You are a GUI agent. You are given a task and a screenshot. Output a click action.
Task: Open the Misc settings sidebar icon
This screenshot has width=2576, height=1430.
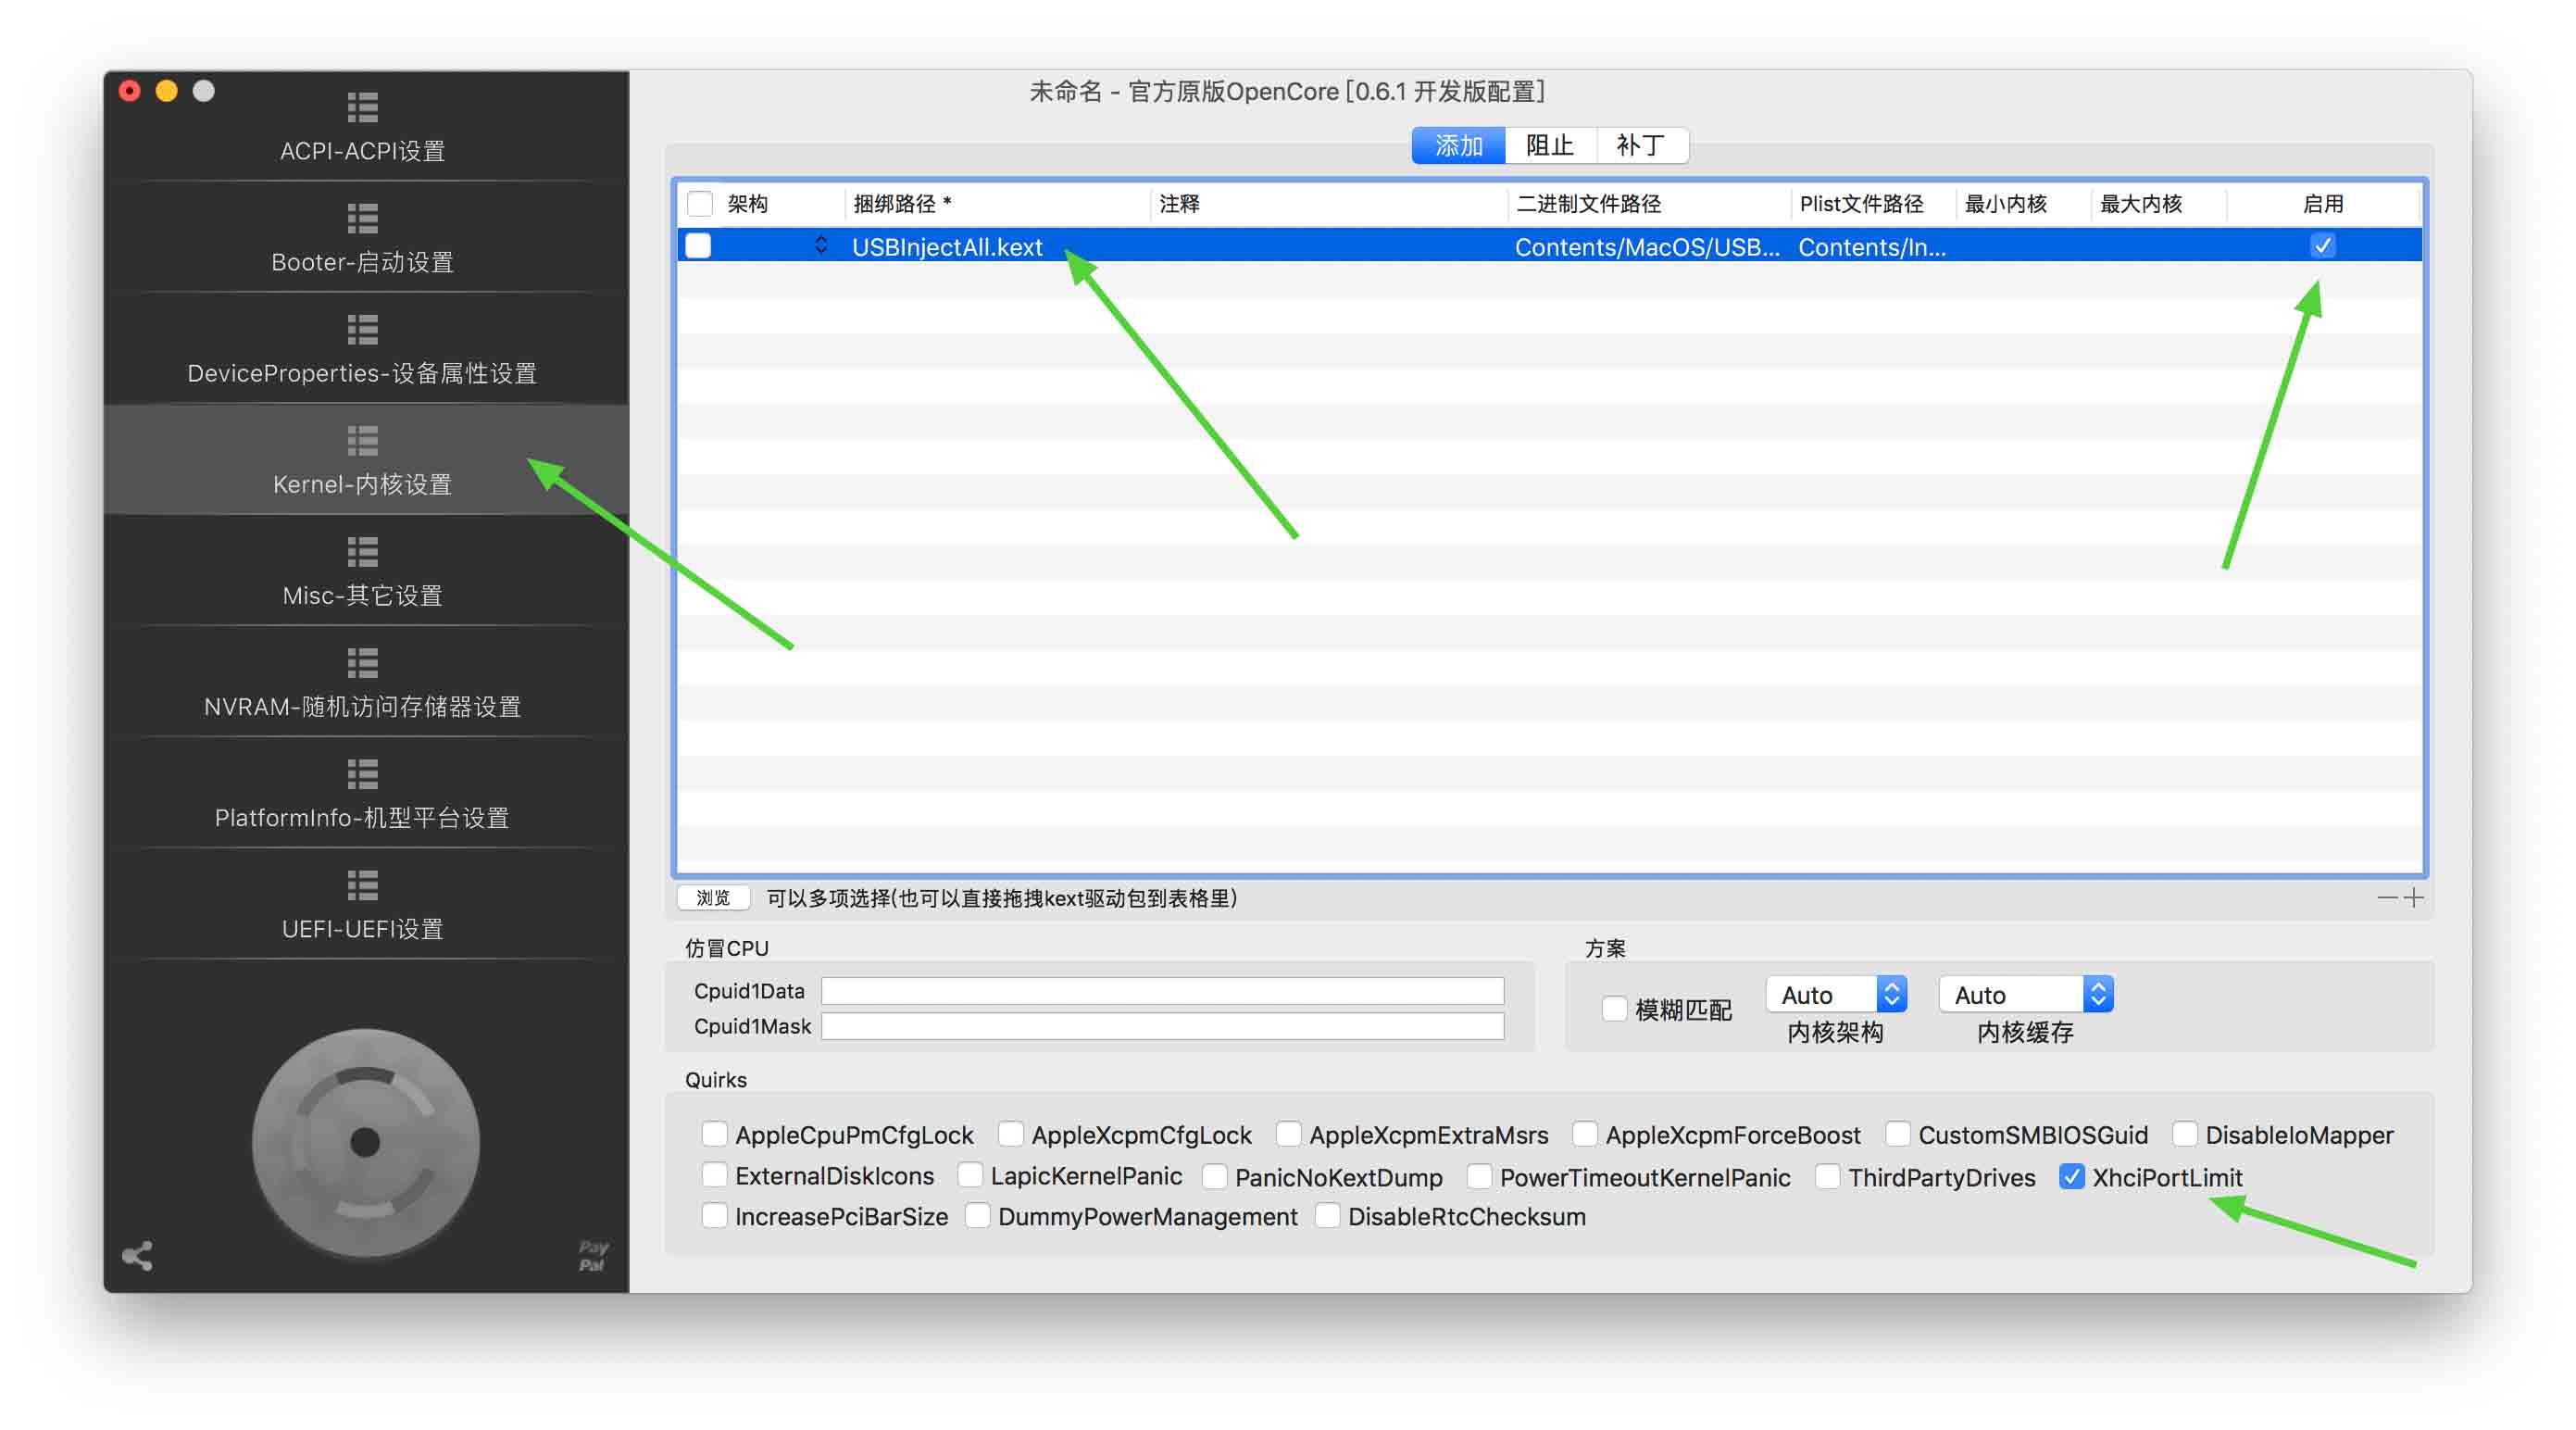pyautogui.click(x=362, y=551)
